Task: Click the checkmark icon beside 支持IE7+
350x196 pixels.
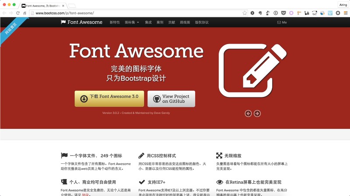Action: [142, 182]
